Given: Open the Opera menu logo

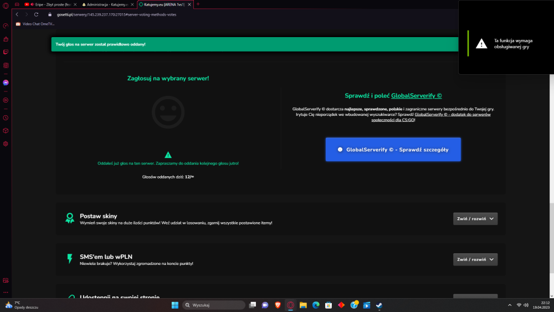Looking at the screenshot, I should [6, 6].
